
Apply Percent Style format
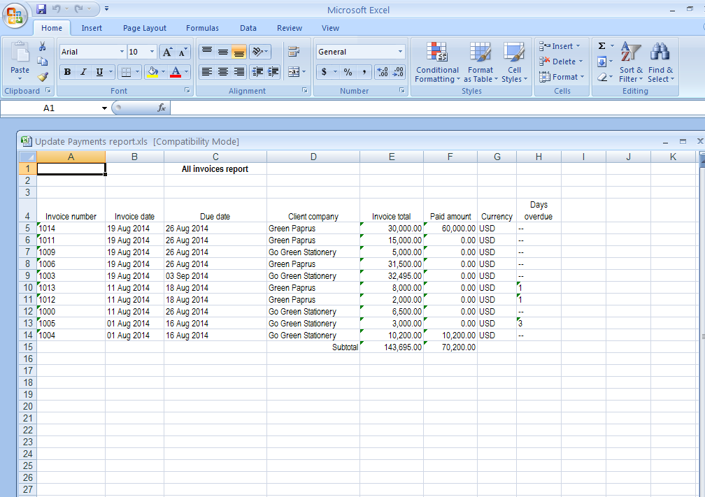(x=348, y=72)
